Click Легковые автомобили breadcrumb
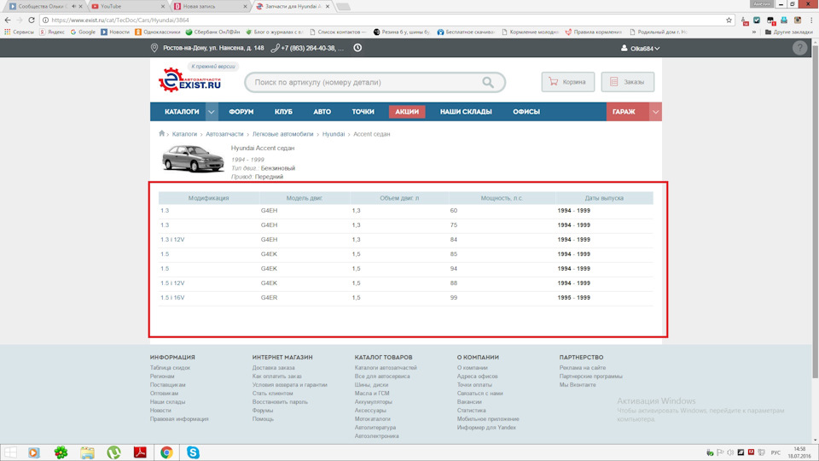 (282, 134)
